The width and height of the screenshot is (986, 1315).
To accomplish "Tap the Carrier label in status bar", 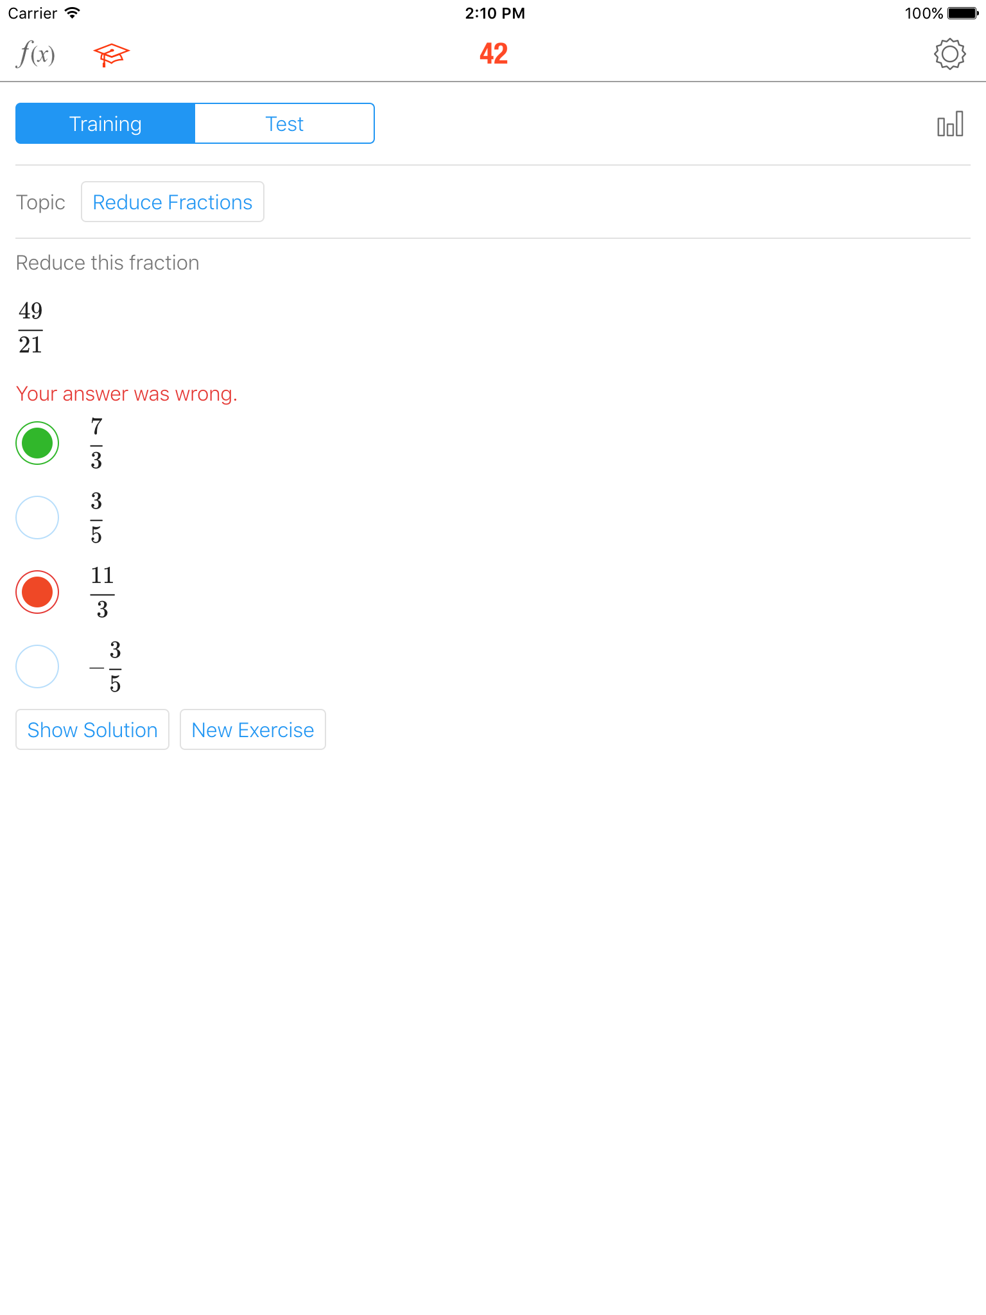I will point(33,13).
